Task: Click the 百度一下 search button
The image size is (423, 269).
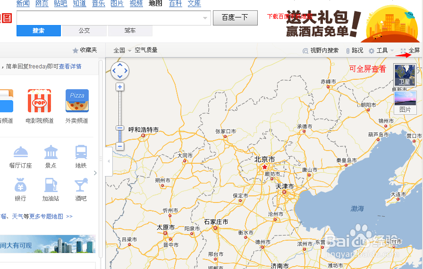Action: tap(235, 18)
